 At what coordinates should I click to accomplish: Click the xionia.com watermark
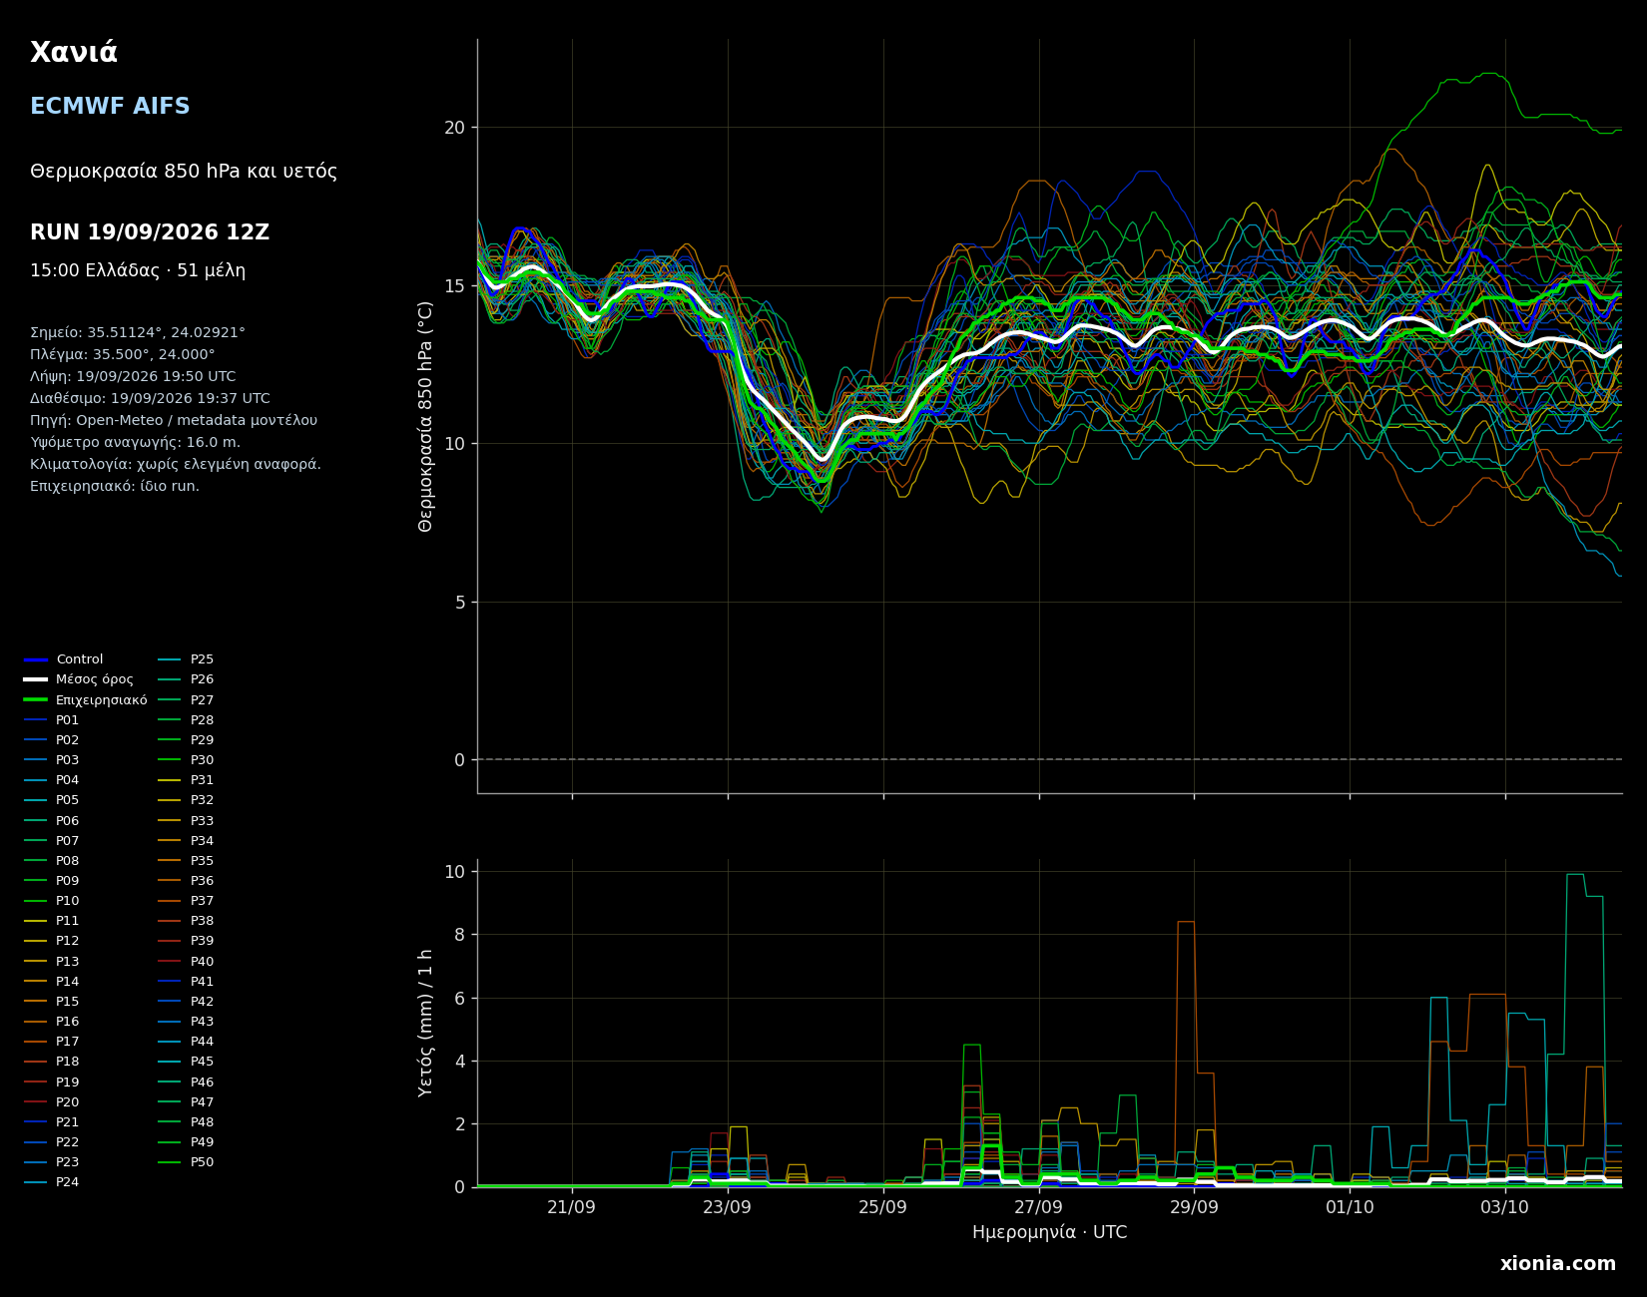coord(1558,1264)
